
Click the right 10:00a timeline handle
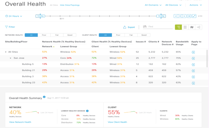click(161, 16)
